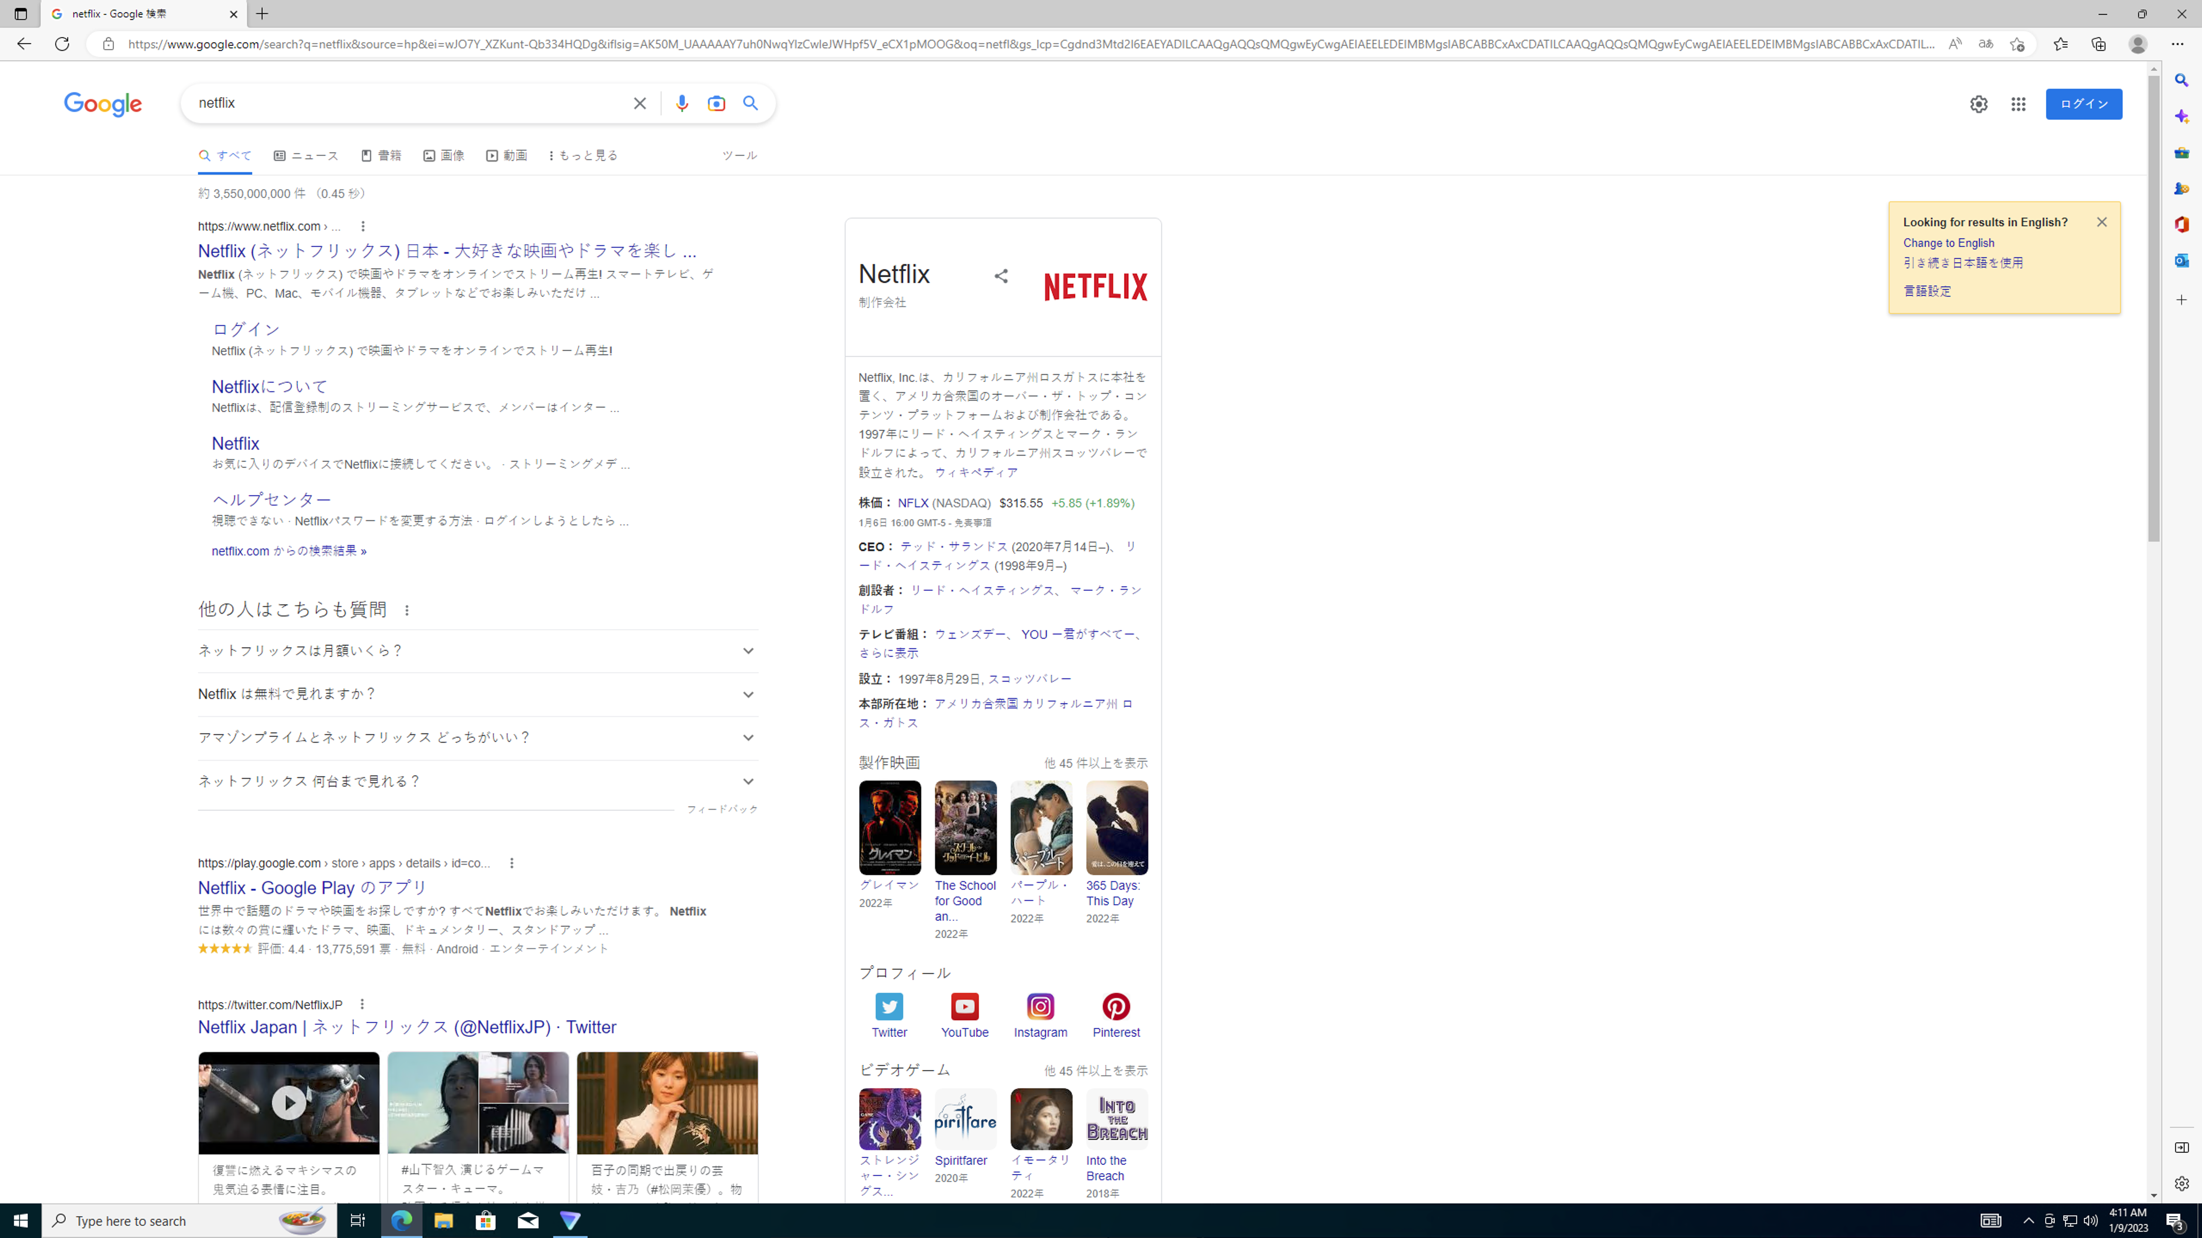
Task: Click the voice search microphone icon
Action: click(x=681, y=103)
